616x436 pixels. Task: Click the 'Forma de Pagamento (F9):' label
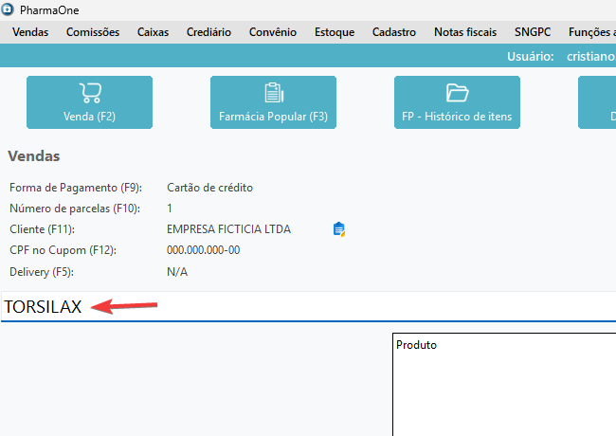coord(76,188)
